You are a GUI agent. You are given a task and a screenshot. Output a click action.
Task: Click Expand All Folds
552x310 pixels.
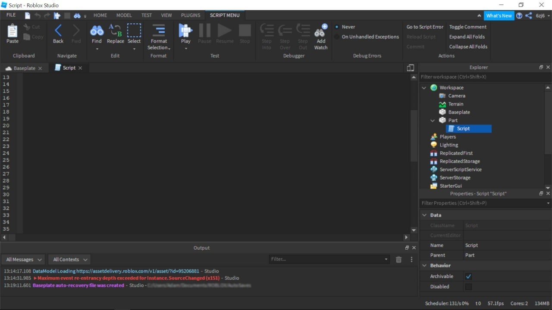click(467, 37)
